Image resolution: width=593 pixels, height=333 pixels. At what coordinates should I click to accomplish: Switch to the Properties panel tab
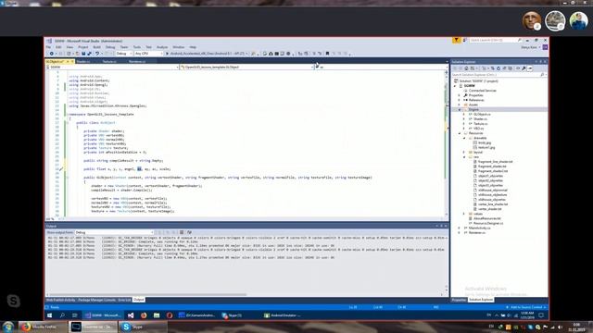(459, 300)
